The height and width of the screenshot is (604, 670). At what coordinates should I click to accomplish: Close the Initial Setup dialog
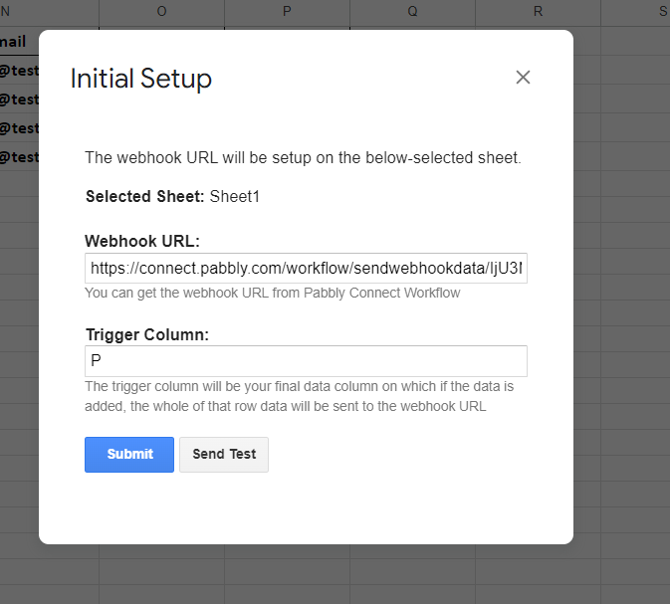[523, 78]
